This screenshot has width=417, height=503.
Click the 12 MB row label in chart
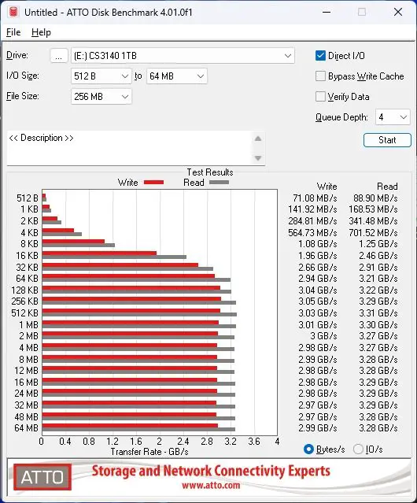point(26,371)
